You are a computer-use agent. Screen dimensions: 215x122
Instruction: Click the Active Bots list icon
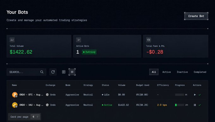click(78, 40)
